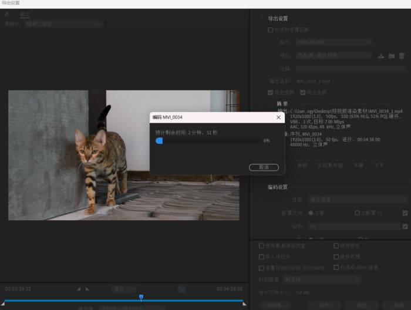This screenshot has width=411, height=310.
Task: Collapse the 编码设置 section
Action: coord(262,187)
